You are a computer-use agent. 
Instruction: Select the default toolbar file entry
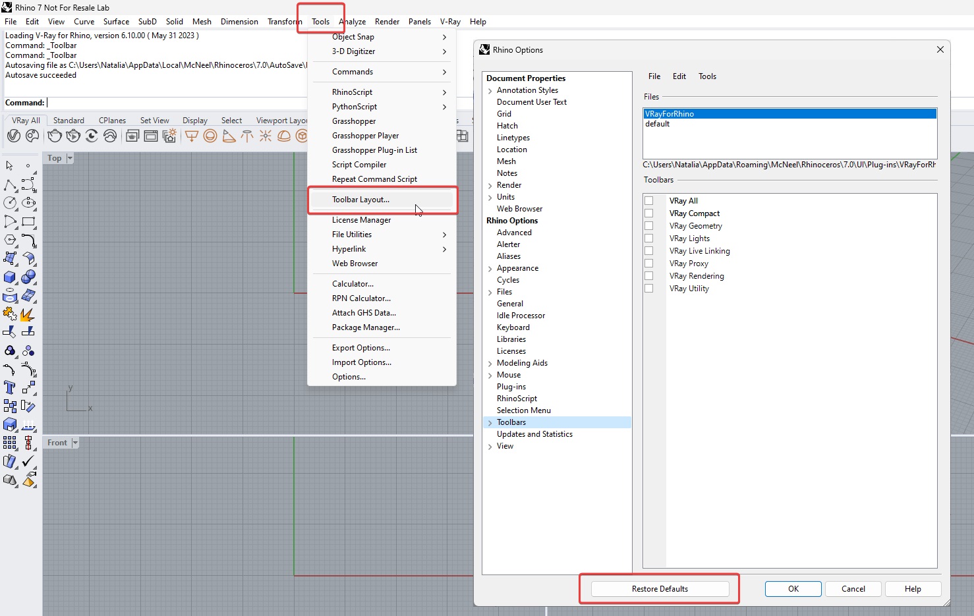(x=790, y=124)
